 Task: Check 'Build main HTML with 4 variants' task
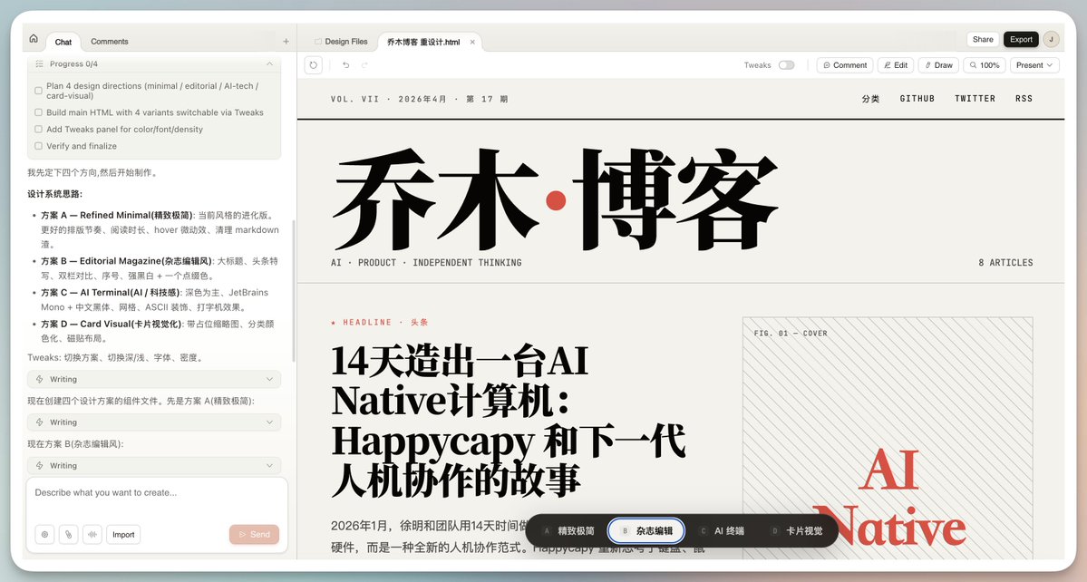click(38, 112)
